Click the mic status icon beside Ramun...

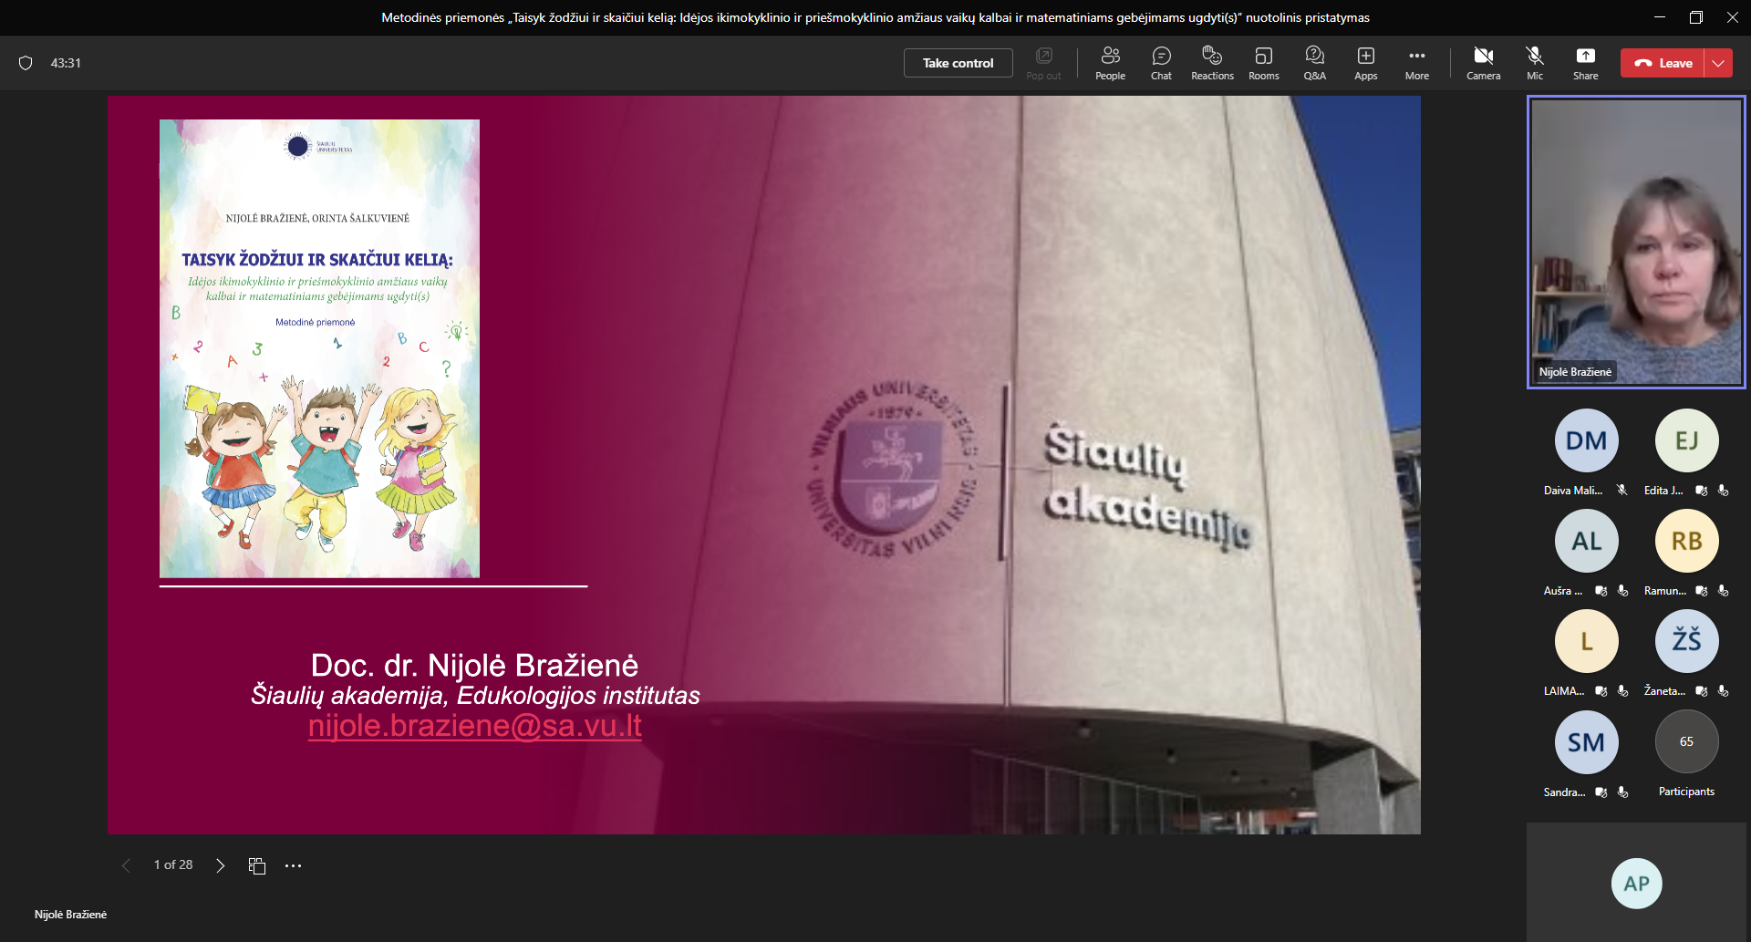1723,591
